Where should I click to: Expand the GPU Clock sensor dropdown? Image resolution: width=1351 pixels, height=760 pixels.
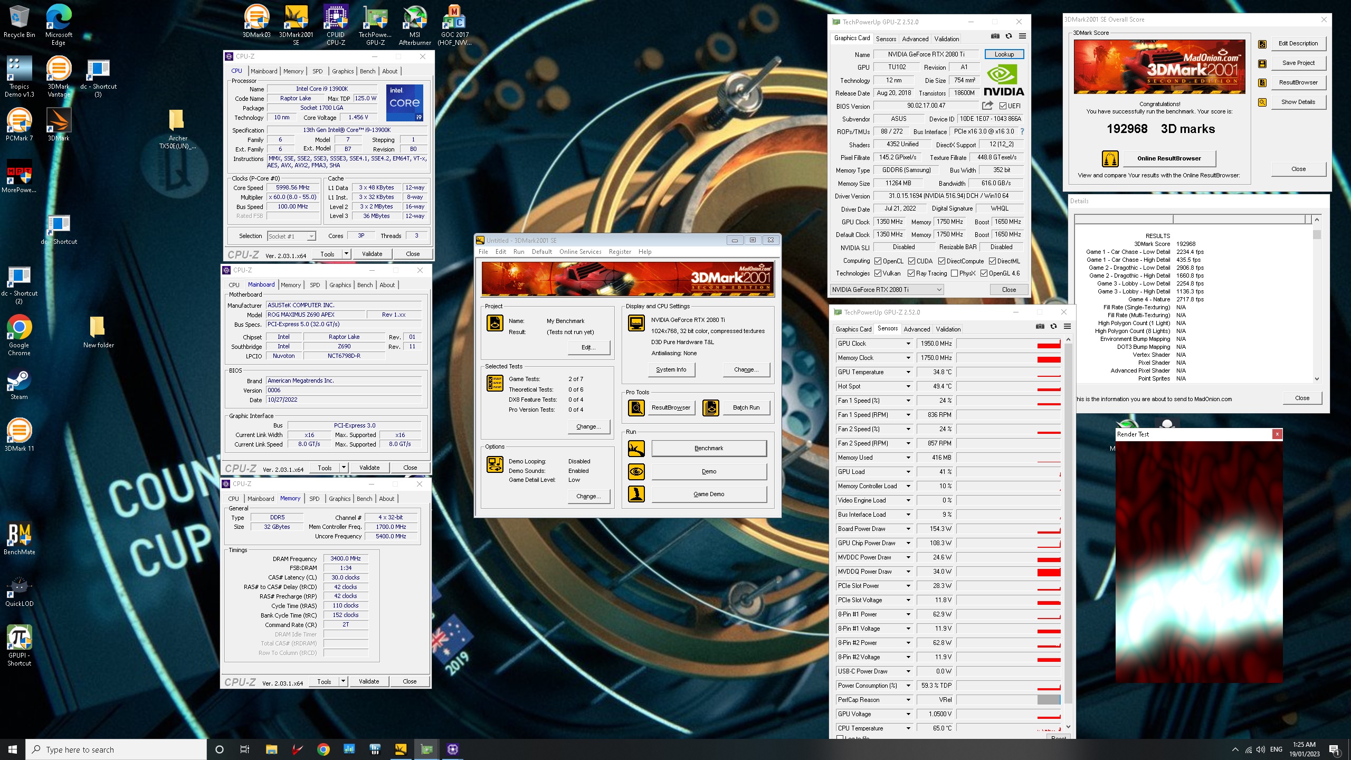908,344
